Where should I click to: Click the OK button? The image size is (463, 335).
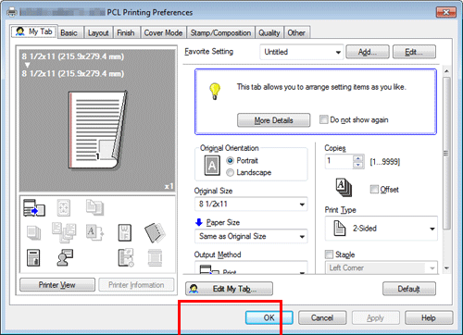[269, 317]
